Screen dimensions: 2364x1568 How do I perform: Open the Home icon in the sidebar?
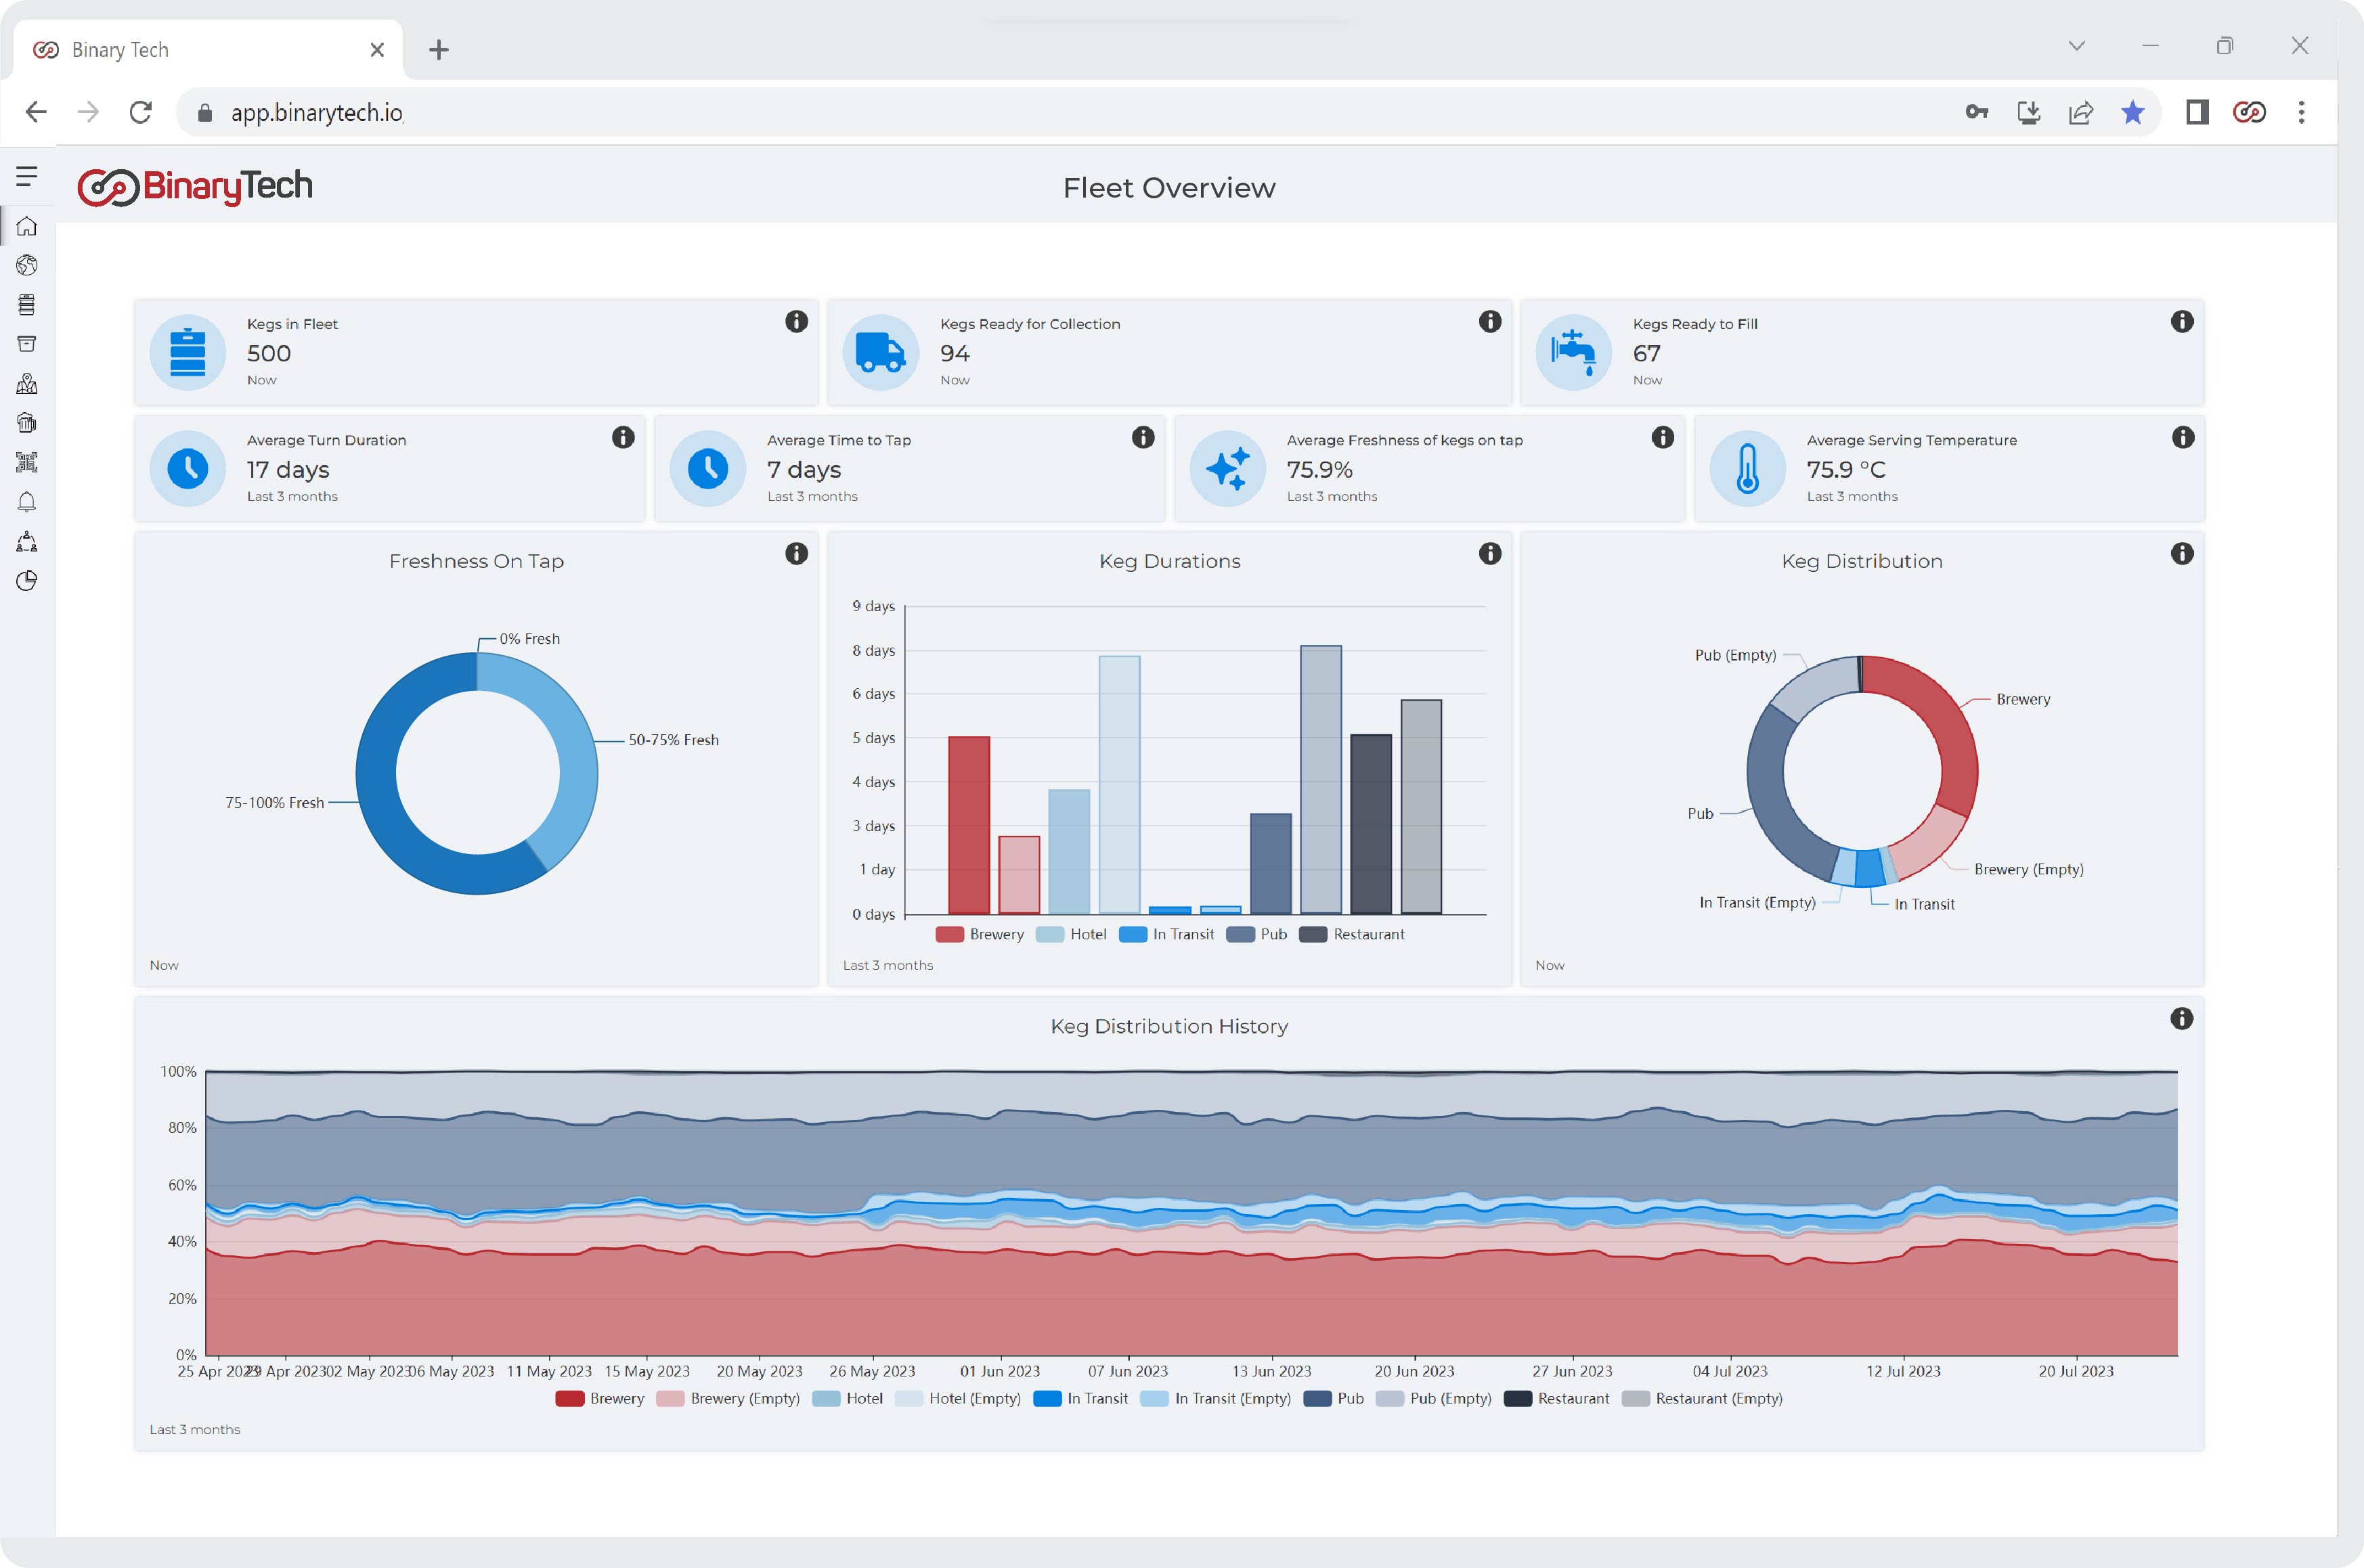pos(27,227)
